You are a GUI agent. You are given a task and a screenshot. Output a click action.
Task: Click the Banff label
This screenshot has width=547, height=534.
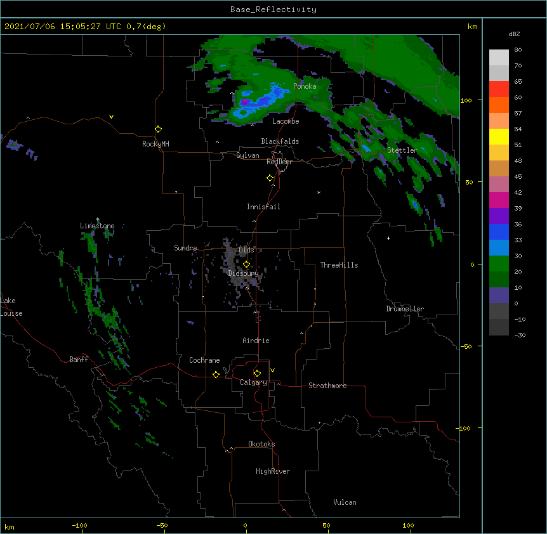[x=79, y=360]
